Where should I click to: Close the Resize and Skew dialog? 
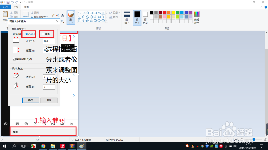(x=57, y=21)
